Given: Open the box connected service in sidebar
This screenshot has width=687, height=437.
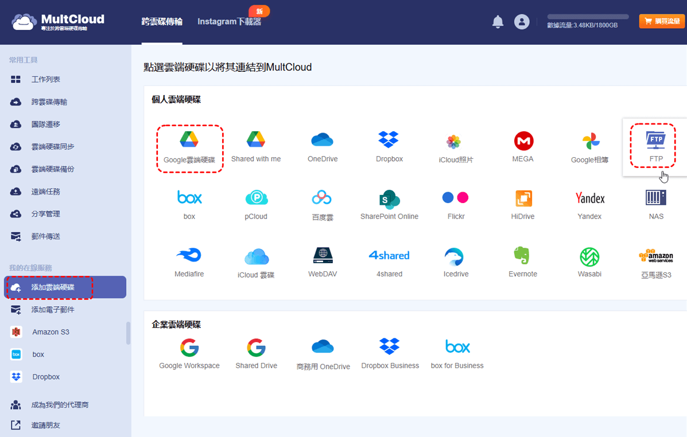Looking at the screenshot, I should [x=38, y=354].
